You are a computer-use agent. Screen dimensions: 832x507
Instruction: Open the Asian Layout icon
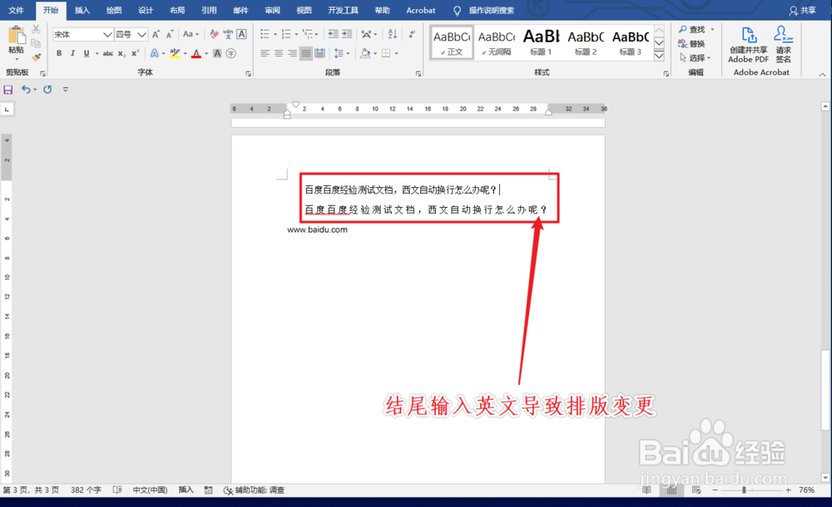(x=367, y=34)
